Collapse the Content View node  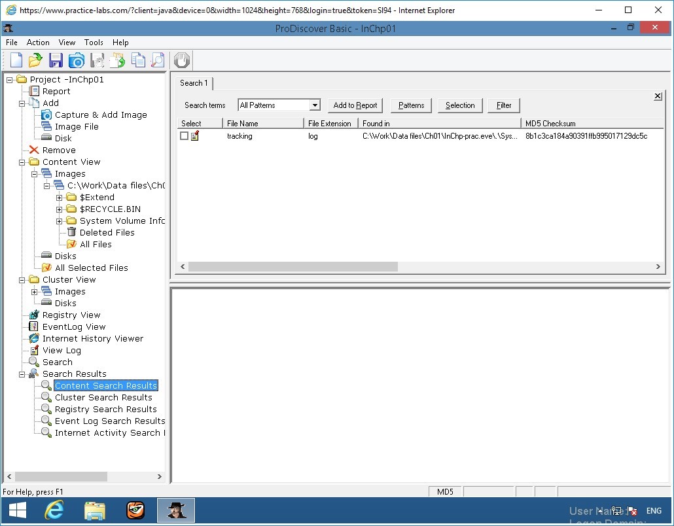(x=22, y=162)
